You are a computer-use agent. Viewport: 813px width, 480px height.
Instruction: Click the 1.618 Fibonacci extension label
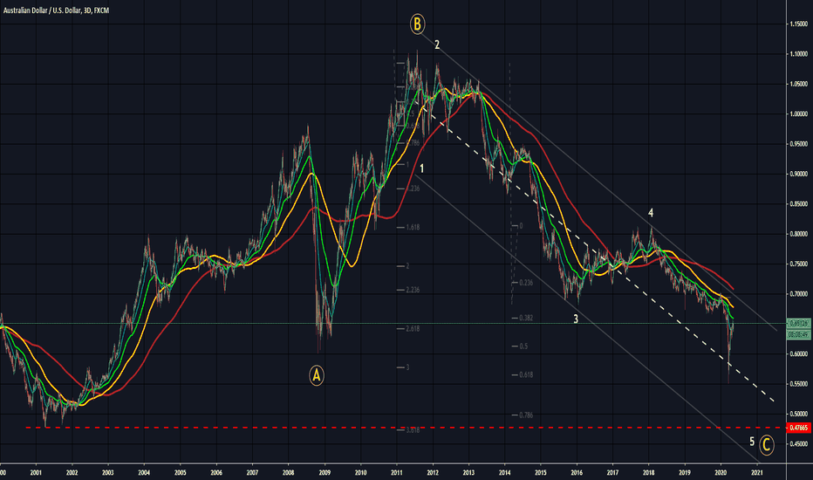pyautogui.click(x=413, y=227)
